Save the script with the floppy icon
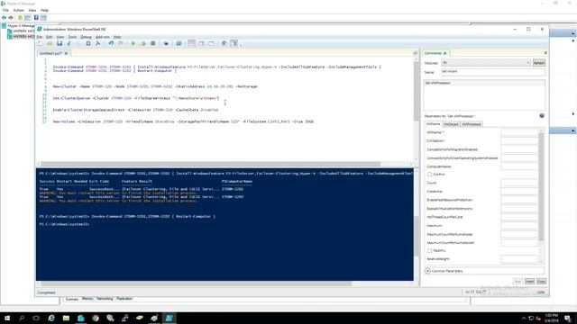 (60, 43)
